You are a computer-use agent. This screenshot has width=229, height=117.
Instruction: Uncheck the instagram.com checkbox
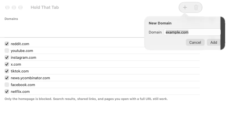7,58
